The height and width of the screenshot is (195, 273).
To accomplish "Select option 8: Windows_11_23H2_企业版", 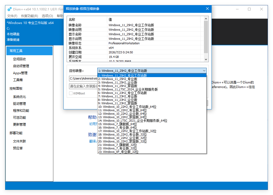I will pyautogui.click(x=152, y=100).
